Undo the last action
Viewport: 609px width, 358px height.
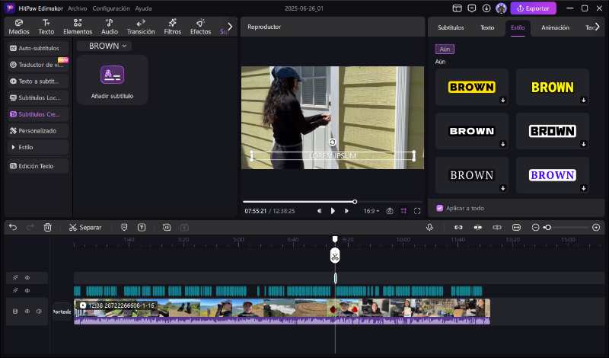(13, 227)
